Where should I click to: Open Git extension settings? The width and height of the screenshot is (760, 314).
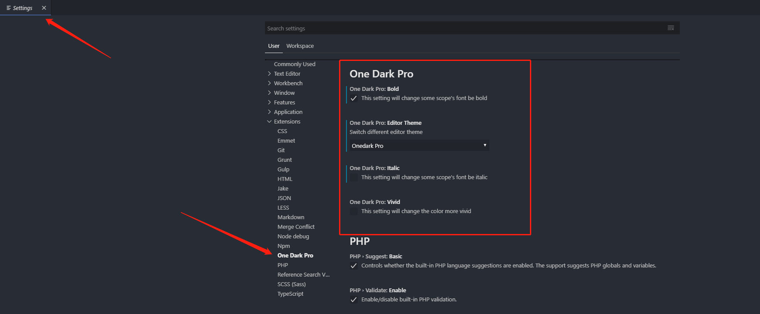(281, 150)
